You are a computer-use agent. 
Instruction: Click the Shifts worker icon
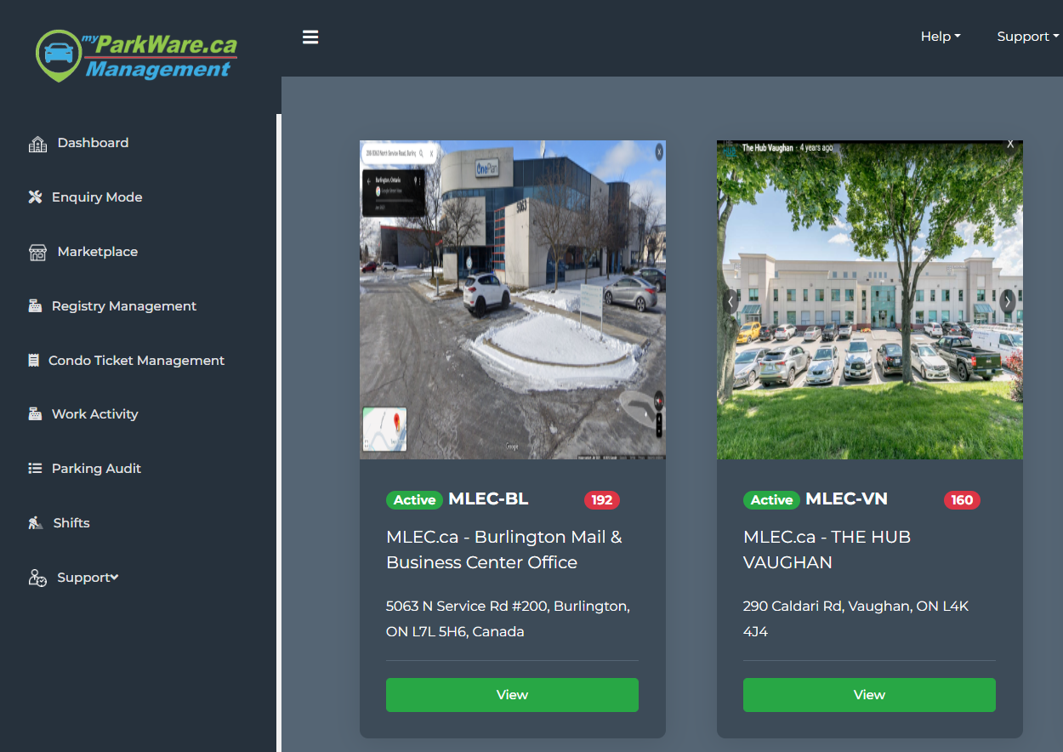tap(36, 523)
